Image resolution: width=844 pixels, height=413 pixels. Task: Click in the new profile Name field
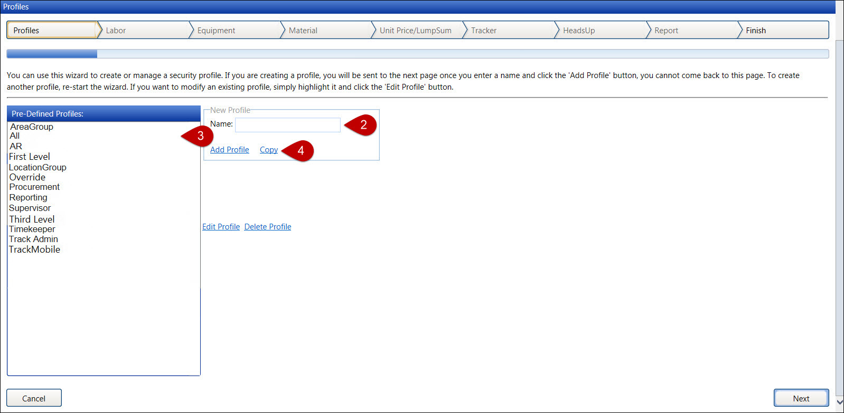[x=287, y=124]
